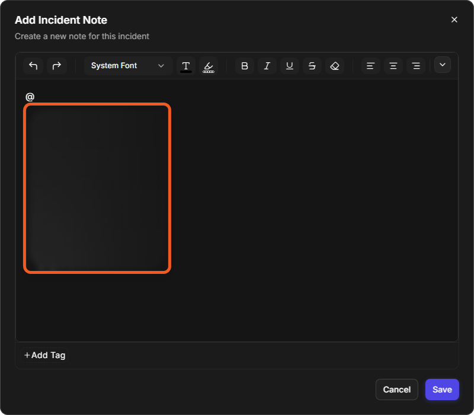Toggle underline formatting
This screenshot has width=474, height=415.
(290, 66)
